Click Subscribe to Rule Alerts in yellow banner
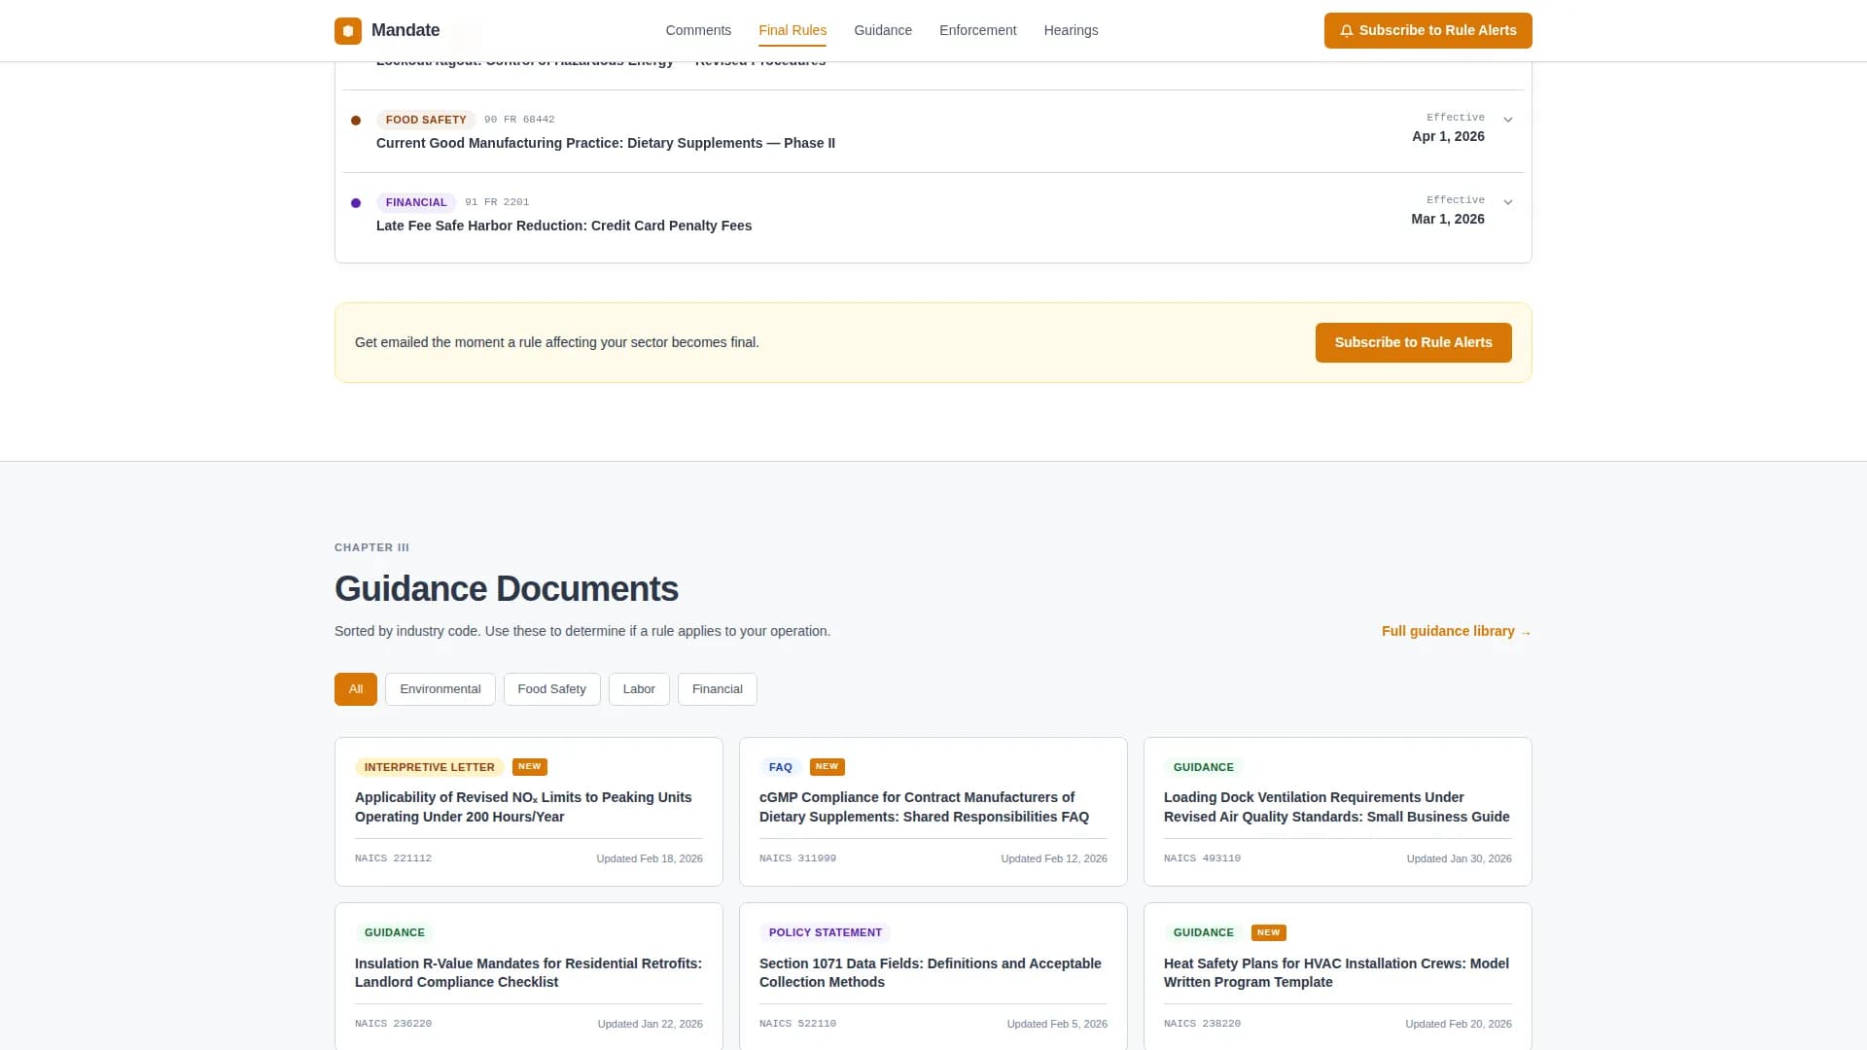 pos(1413,342)
